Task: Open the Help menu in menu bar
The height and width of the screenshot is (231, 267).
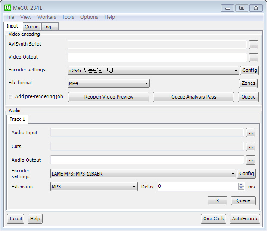Action: pyautogui.click(x=109, y=17)
